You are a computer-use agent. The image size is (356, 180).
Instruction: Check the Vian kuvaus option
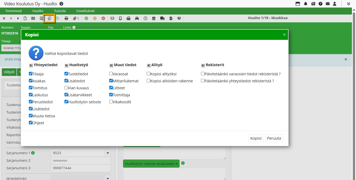coord(66,88)
